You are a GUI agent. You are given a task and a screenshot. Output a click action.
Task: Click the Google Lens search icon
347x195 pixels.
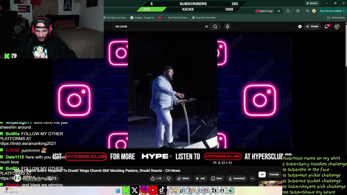tap(298, 11)
